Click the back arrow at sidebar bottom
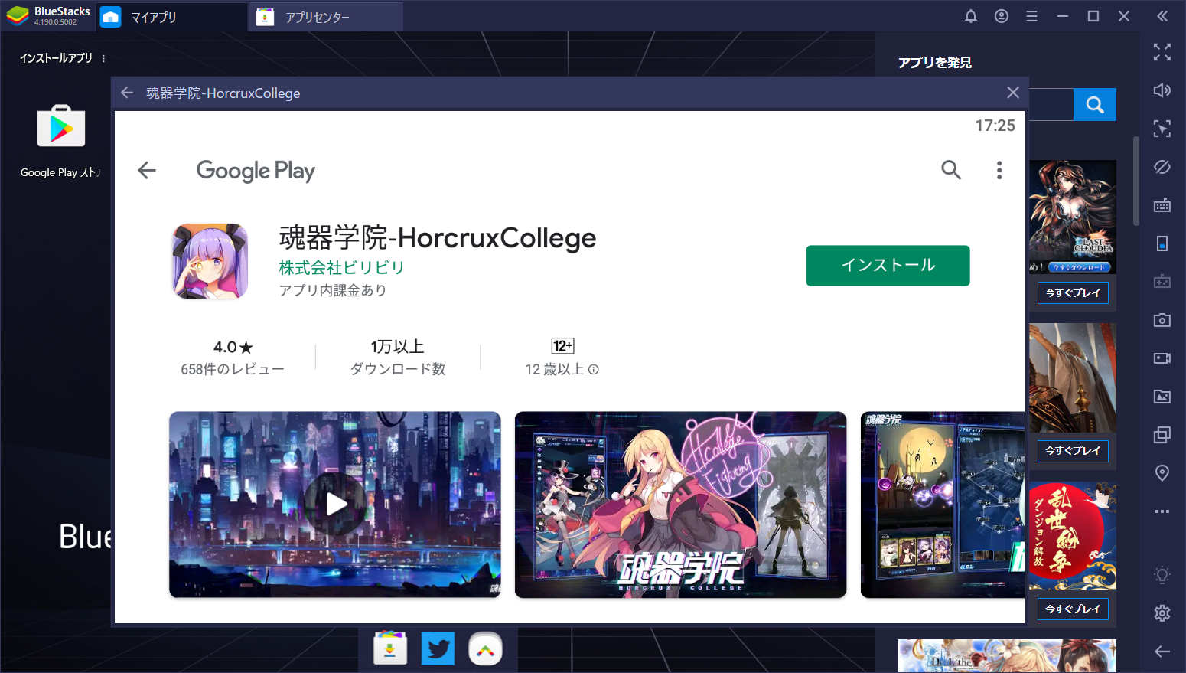Image resolution: width=1186 pixels, height=673 pixels. pyautogui.click(x=1162, y=652)
